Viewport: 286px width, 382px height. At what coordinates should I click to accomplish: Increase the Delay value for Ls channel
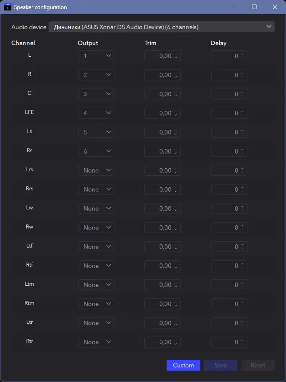pos(242,130)
